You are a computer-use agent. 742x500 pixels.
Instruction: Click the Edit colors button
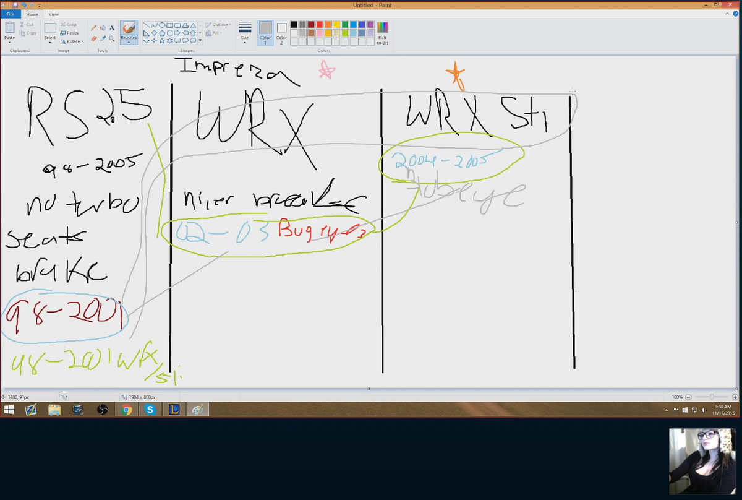[383, 33]
